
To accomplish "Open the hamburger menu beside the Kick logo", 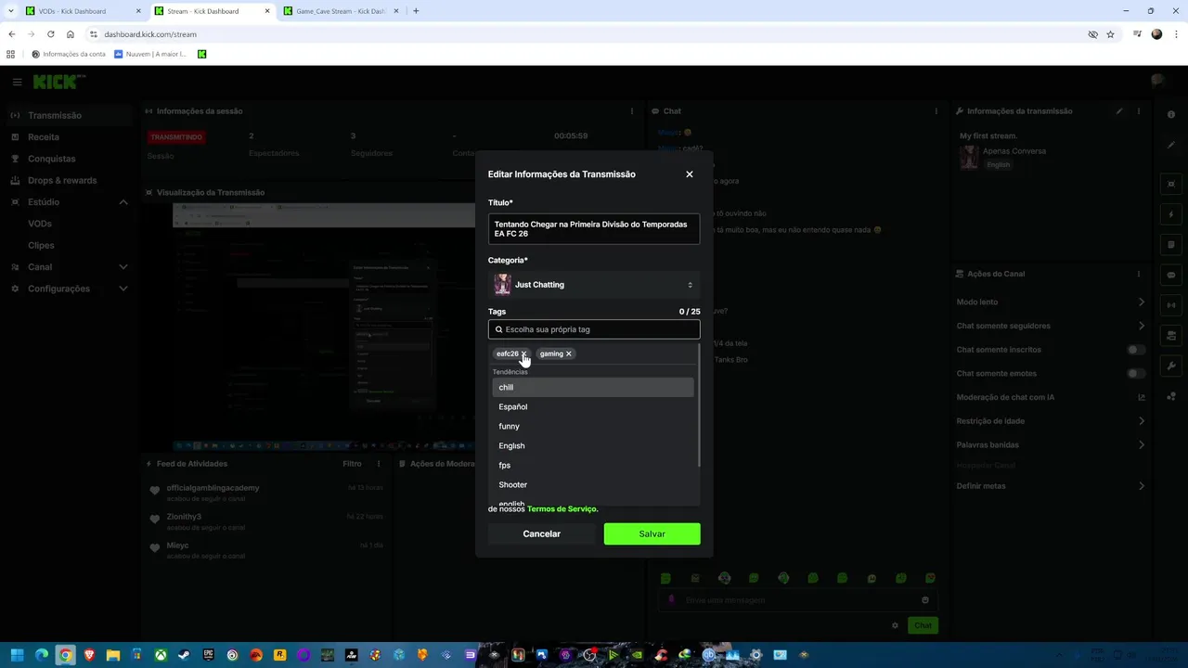I will (x=17, y=82).
